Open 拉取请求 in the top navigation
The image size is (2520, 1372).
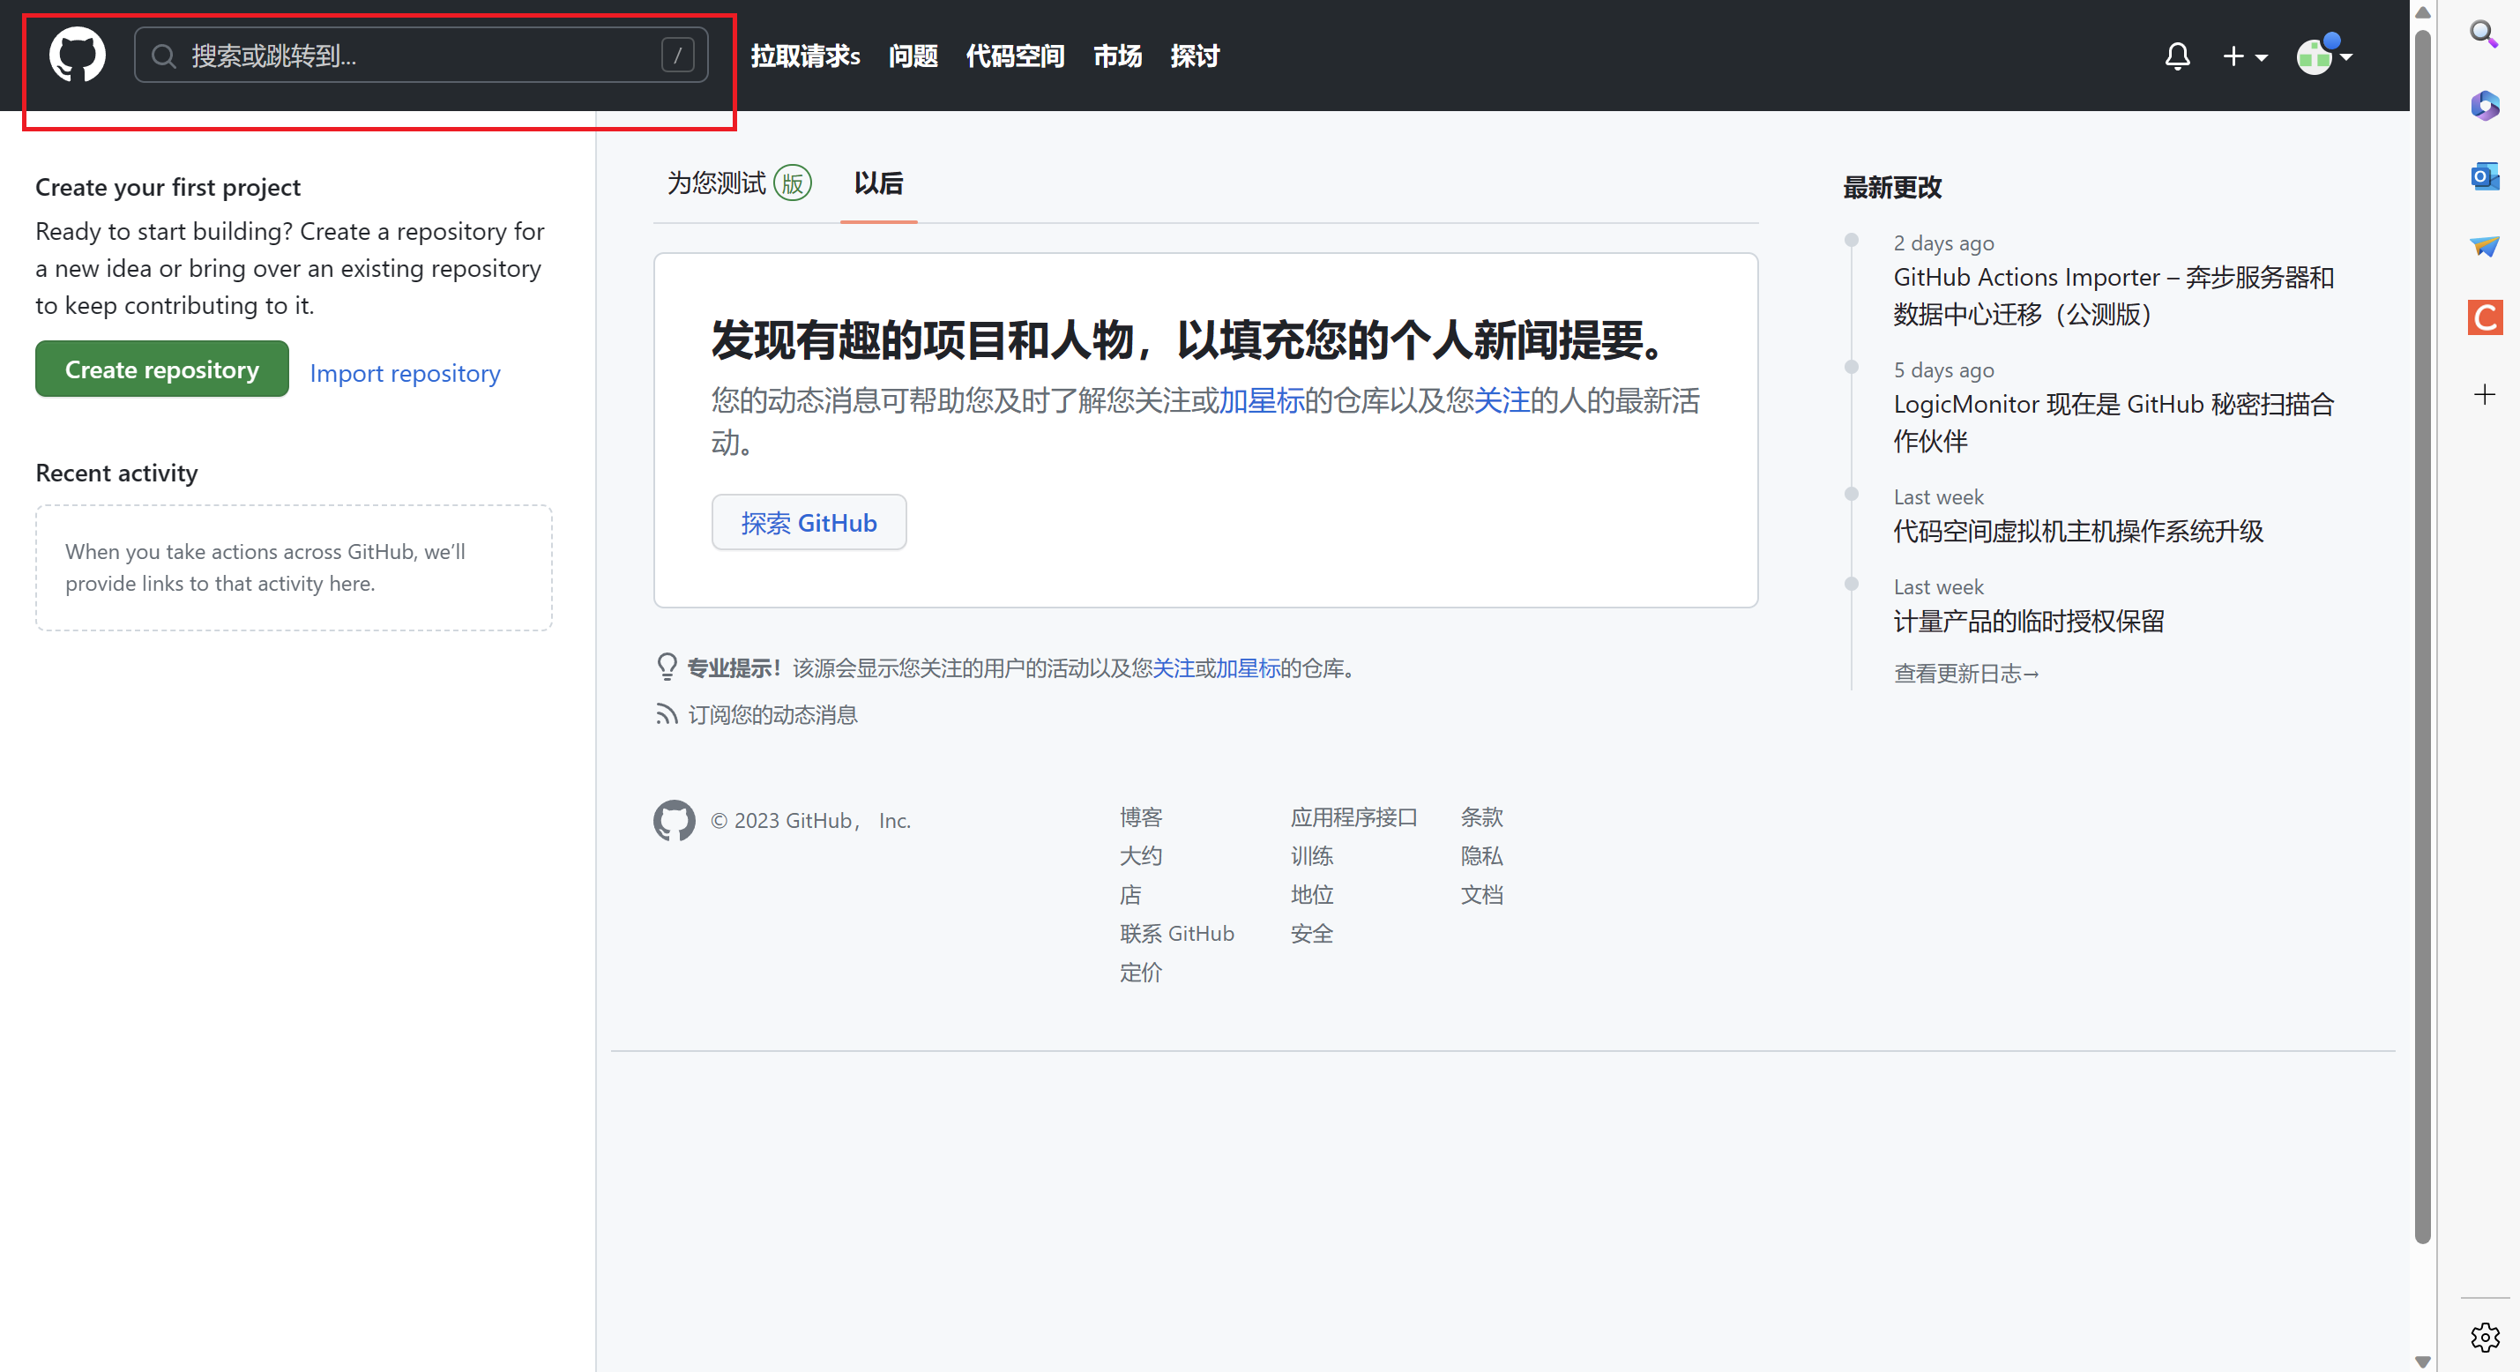(804, 56)
